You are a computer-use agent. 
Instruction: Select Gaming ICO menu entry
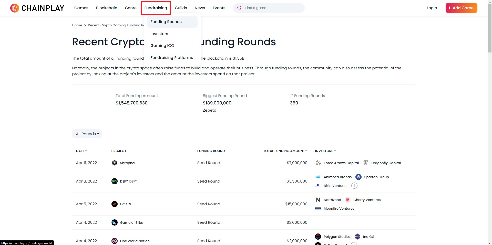coord(162,46)
